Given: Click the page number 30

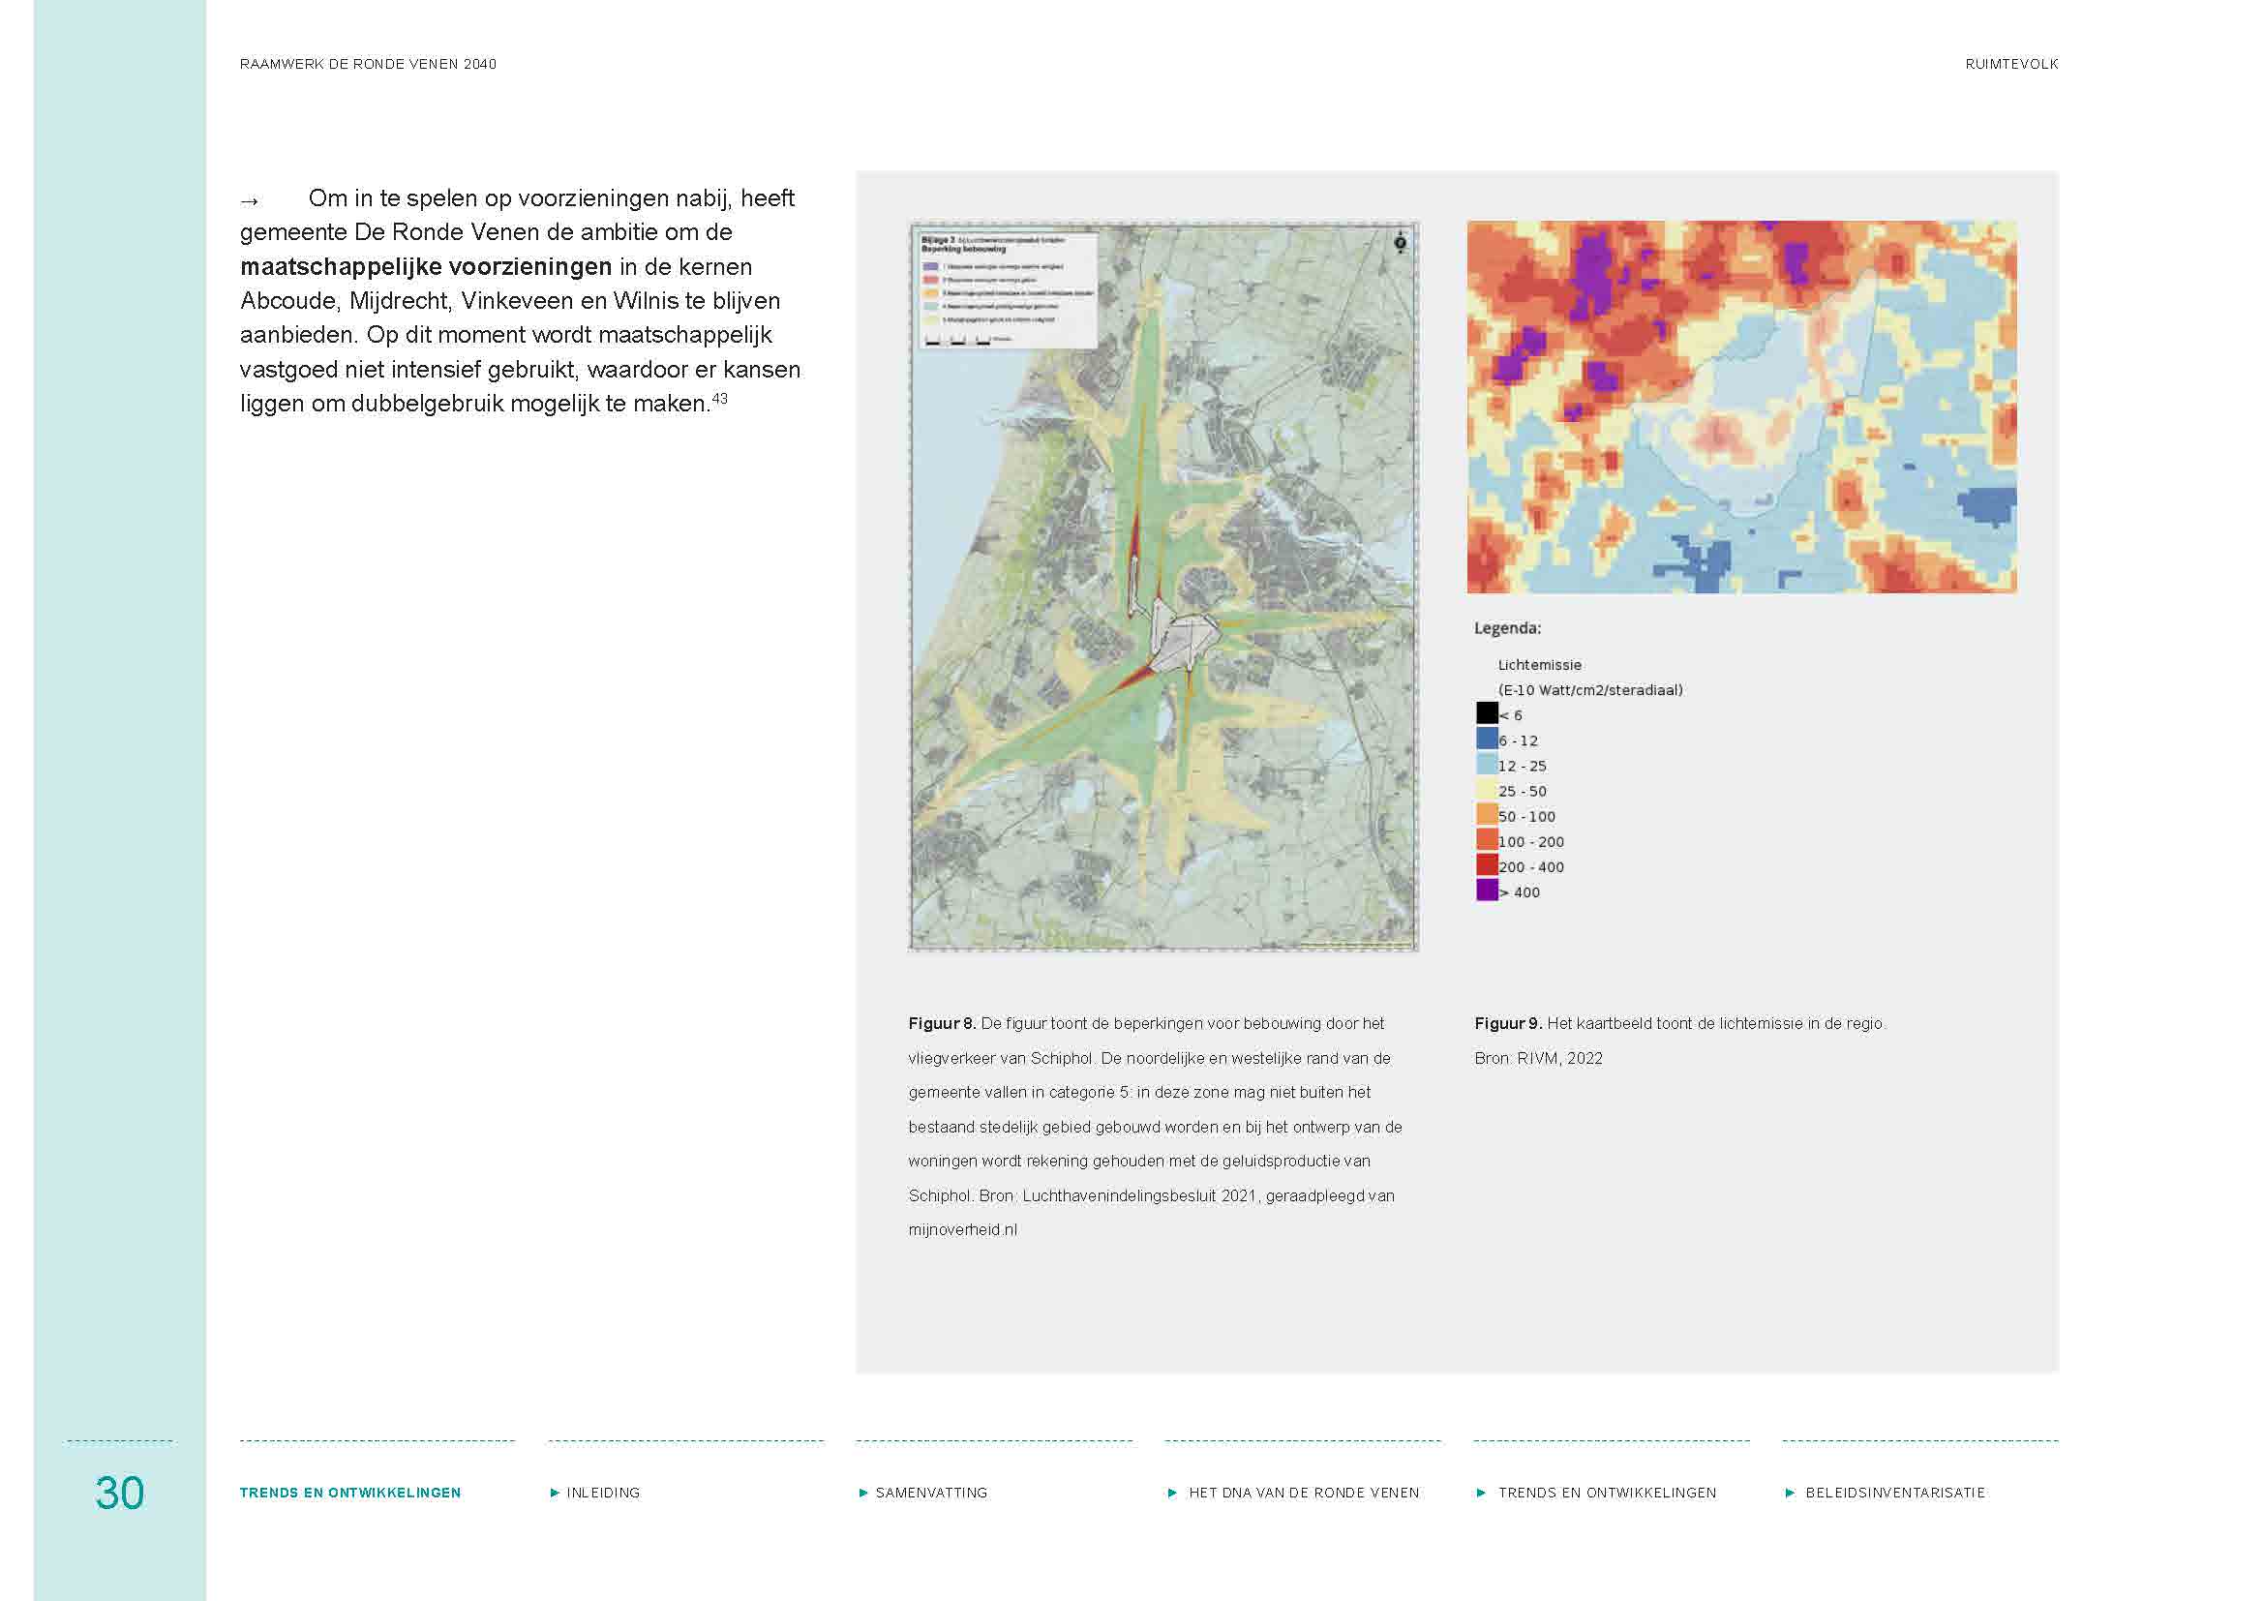Looking at the screenshot, I should click(x=119, y=1492).
